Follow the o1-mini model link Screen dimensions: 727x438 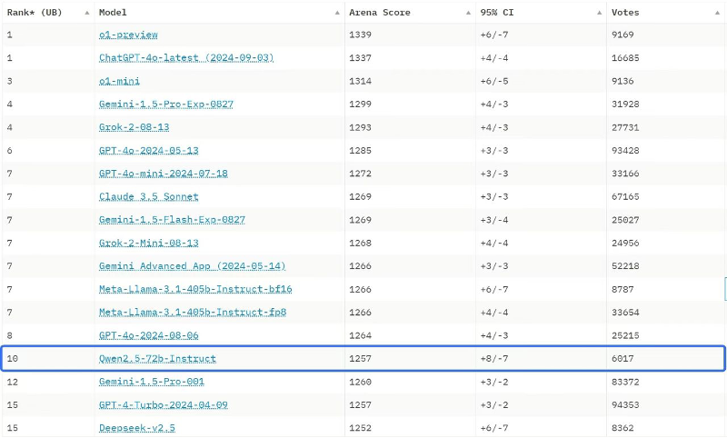(119, 81)
